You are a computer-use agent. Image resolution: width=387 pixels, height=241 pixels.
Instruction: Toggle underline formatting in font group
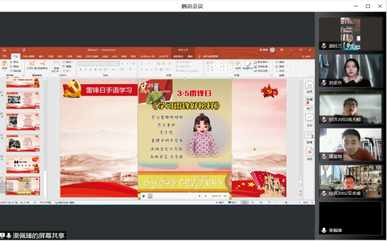pos(91,70)
